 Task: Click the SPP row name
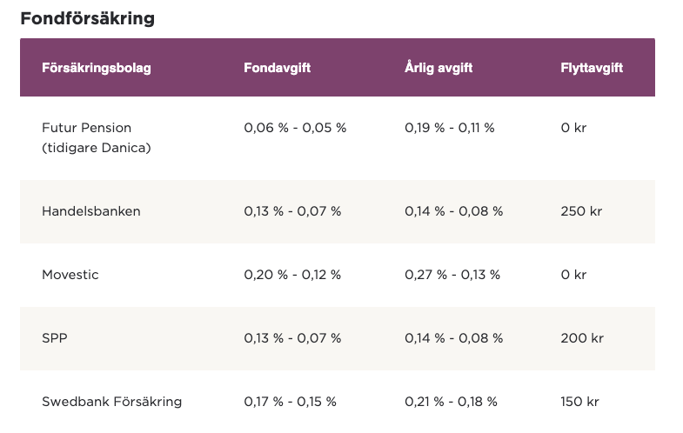[x=55, y=338]
